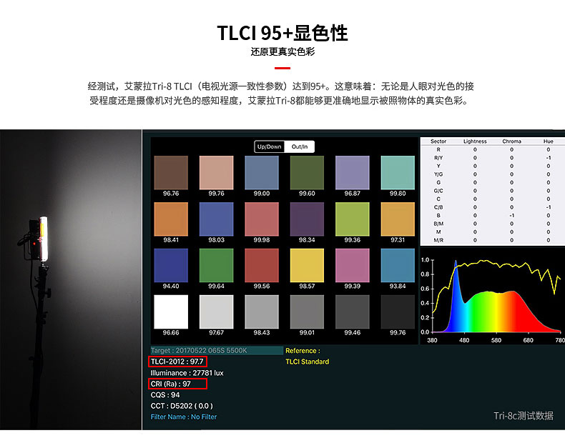Switch to the Out/In toggle option
Screen dimensions: 565x443
click(x=300, y=146)
